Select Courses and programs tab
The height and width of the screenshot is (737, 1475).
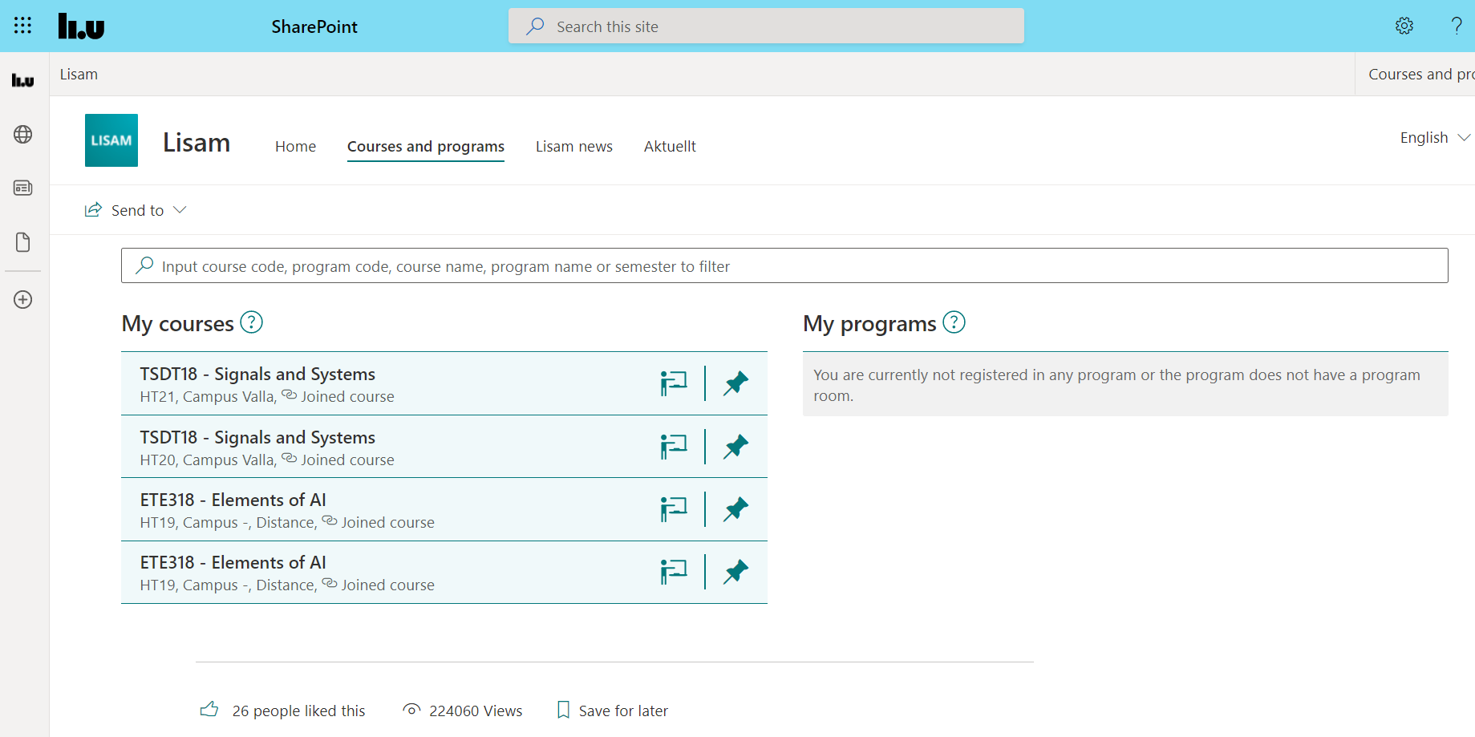pyautogui.click(x=426, y=147)
